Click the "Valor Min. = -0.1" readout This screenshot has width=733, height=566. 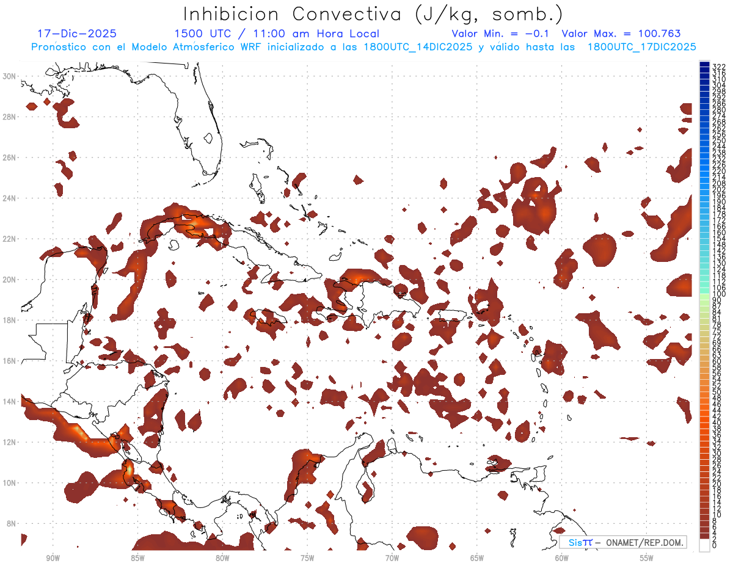[500, 34]
